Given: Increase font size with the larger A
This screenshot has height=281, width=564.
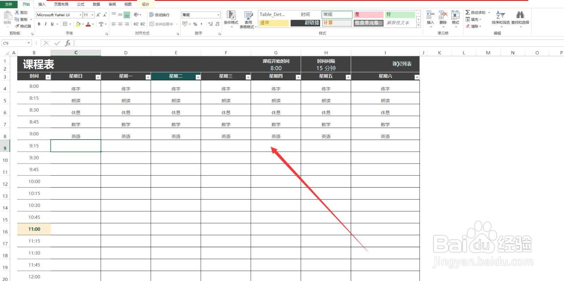Looking at the screenshot, I should tap(98, 15).
